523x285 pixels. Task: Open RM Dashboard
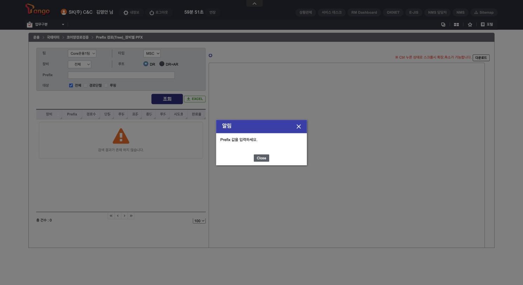(x=364, y=12)
